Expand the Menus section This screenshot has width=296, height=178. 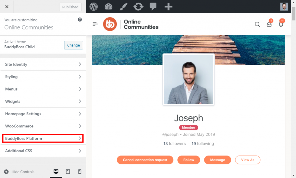[x=43, y=89]
